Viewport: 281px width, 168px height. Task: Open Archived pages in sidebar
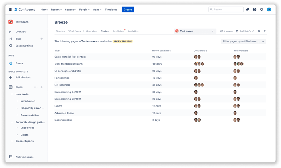click(24, 157)
